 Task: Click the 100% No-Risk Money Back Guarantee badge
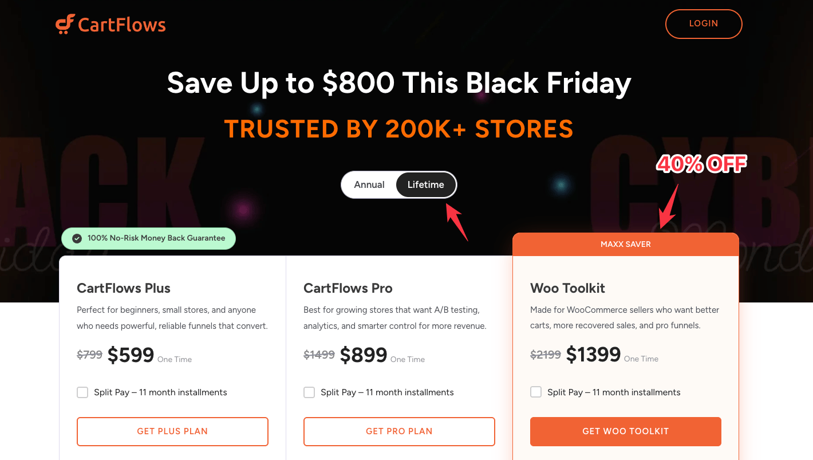[148, 238]
